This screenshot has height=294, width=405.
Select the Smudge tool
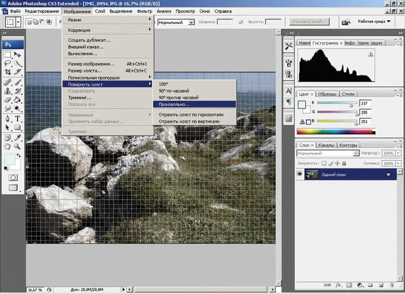(8, 108)
